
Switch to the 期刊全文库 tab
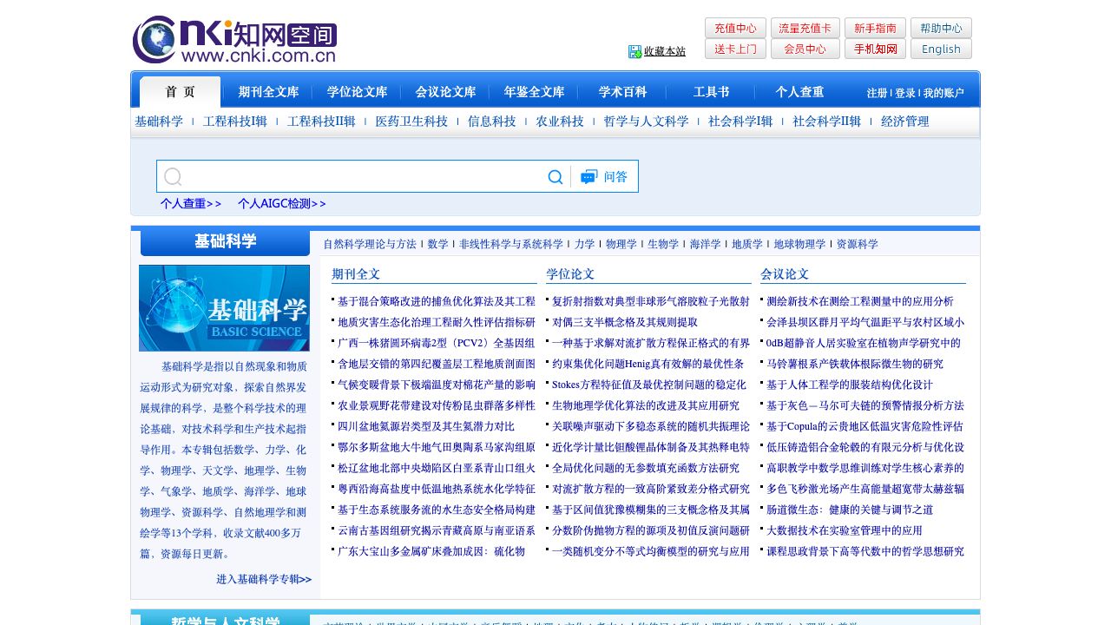click(268, 92)
